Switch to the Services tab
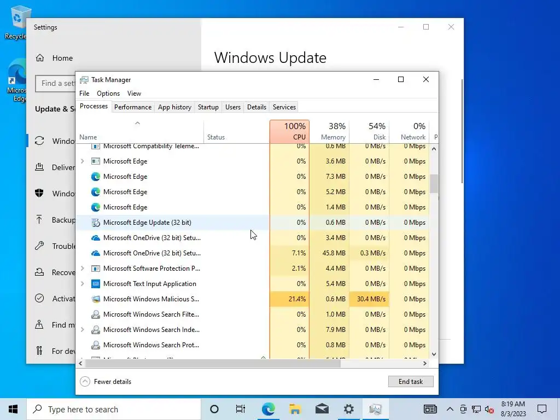The width and height of the screenshot is (560, 420). tap(284, 107)
